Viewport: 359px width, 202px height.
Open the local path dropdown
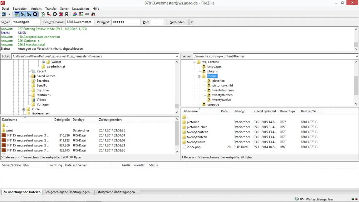pyautogui.click(x=177, y=56)
